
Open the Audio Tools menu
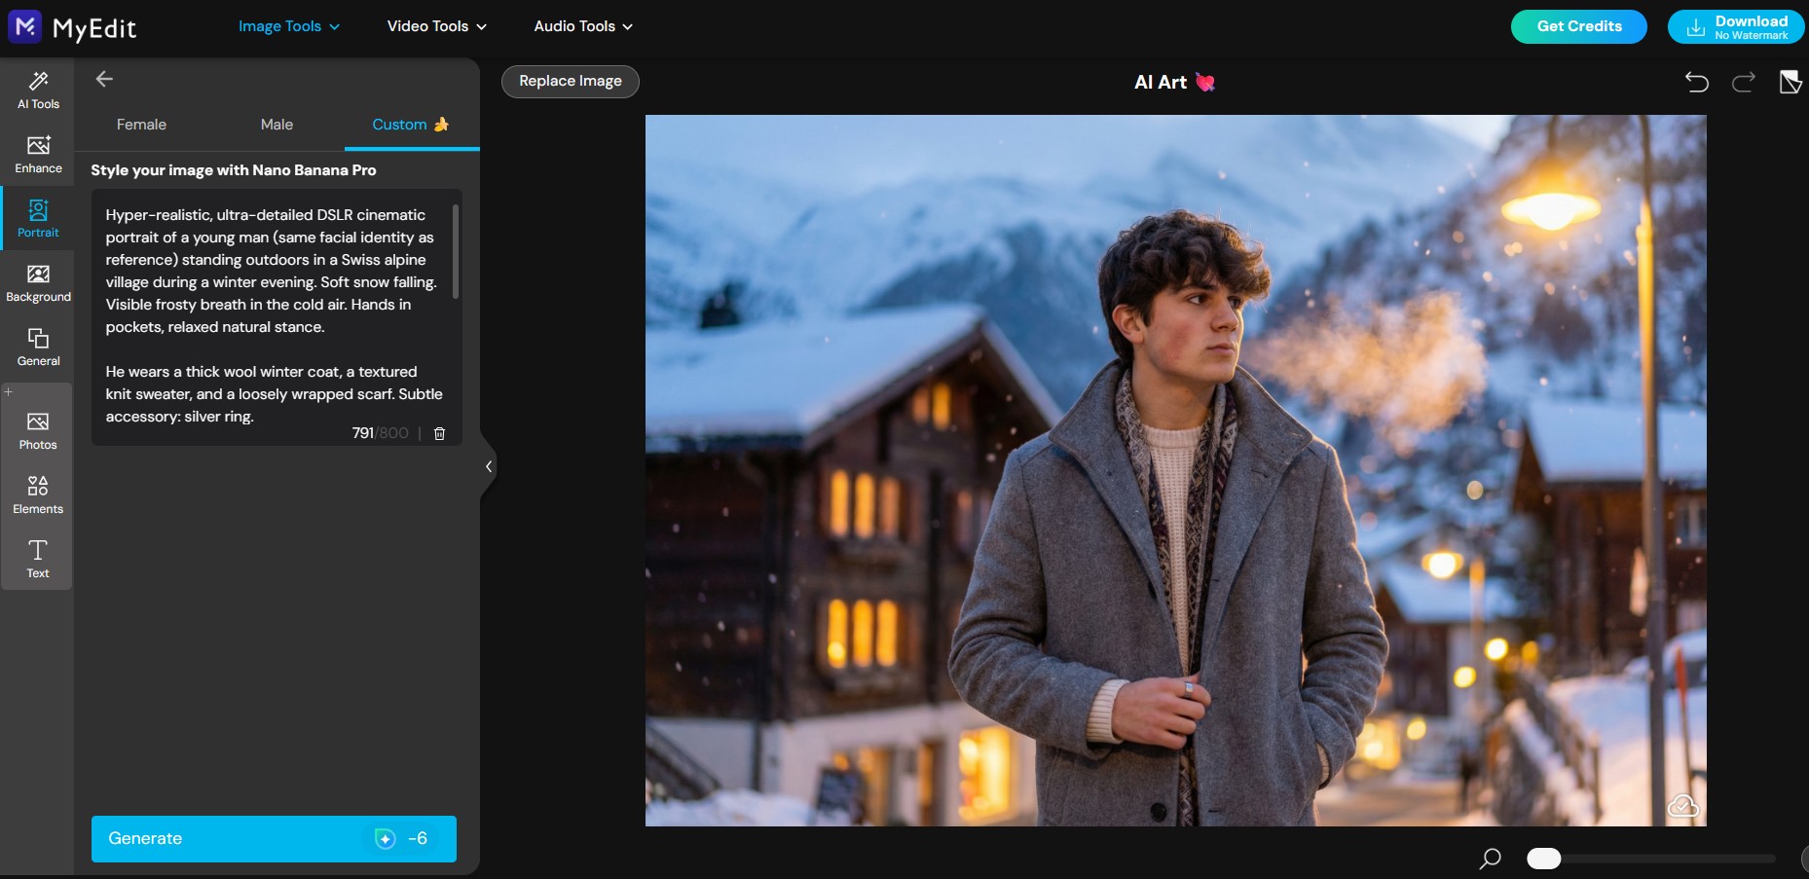(x=581, y=26)
